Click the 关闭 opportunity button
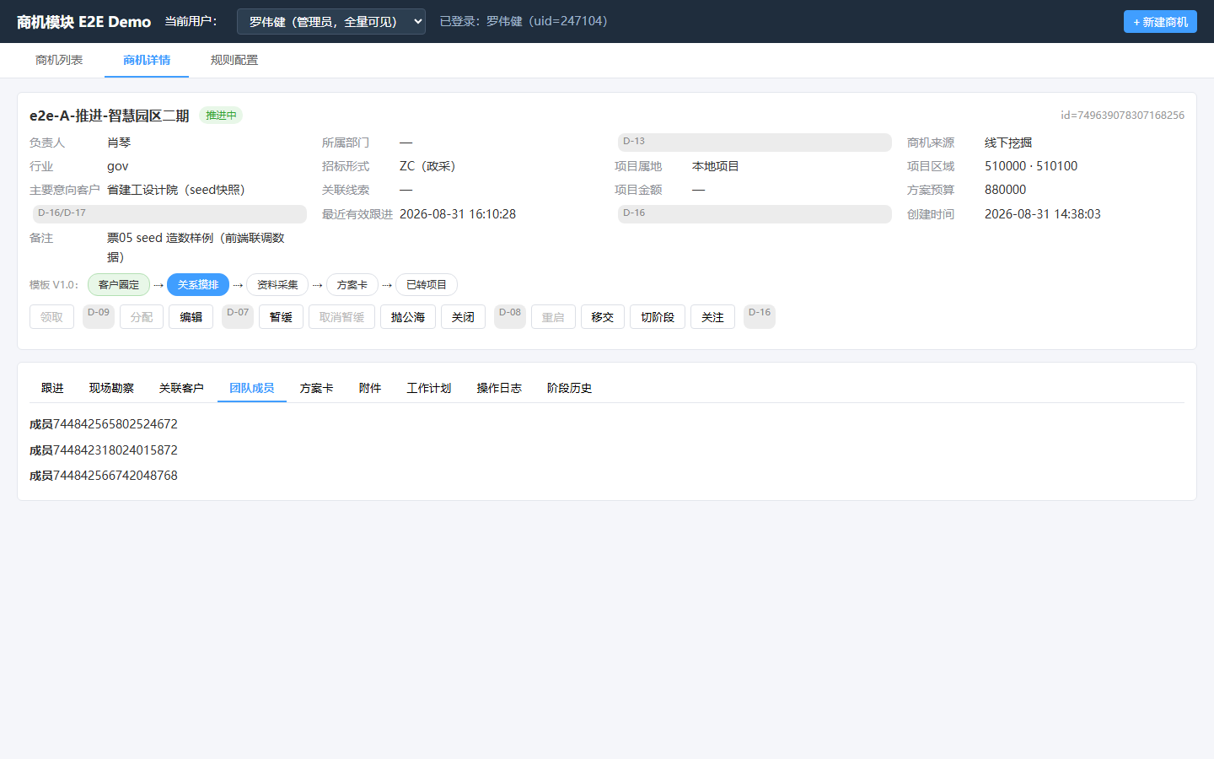This screenshot has height=759, width=1214. tap(463, 317)
